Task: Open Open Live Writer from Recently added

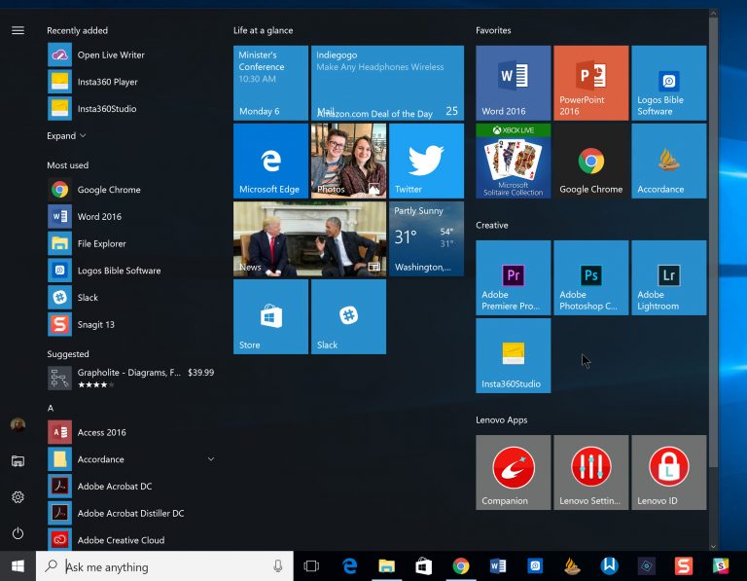Action: (131, 54)
